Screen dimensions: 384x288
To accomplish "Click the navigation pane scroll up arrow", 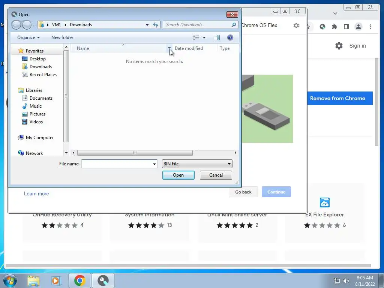I will pos(66,47).
